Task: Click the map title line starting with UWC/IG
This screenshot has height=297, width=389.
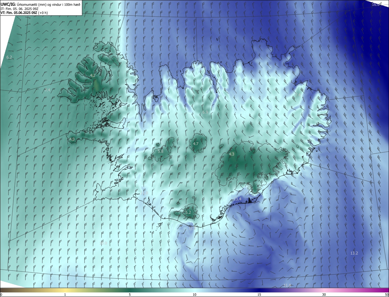Action: tap(40, 4)
